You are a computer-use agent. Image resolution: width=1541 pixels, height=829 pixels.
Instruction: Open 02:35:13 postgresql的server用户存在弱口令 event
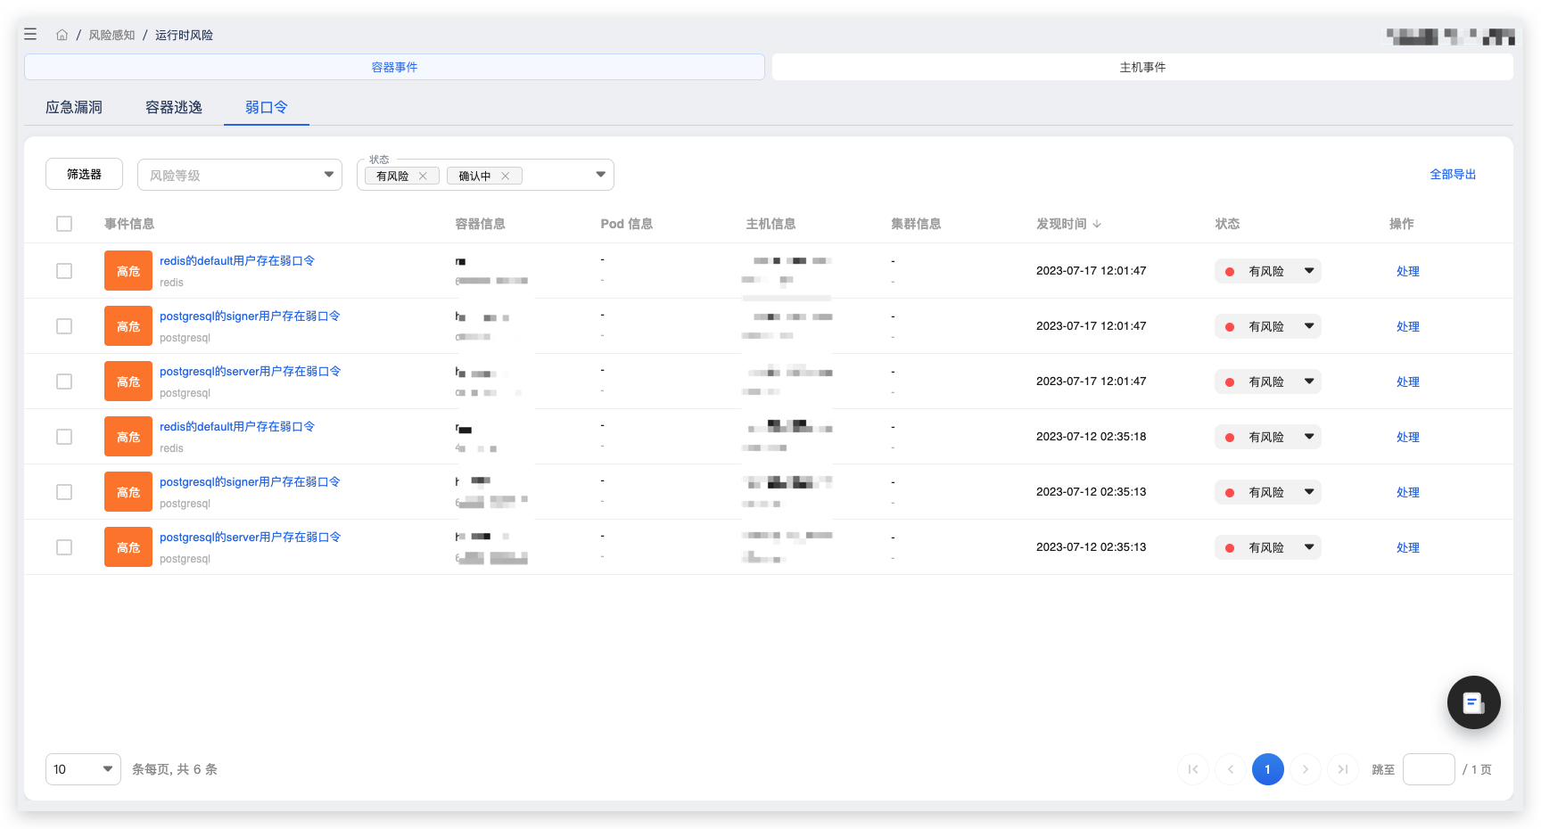tap(251, 538)
